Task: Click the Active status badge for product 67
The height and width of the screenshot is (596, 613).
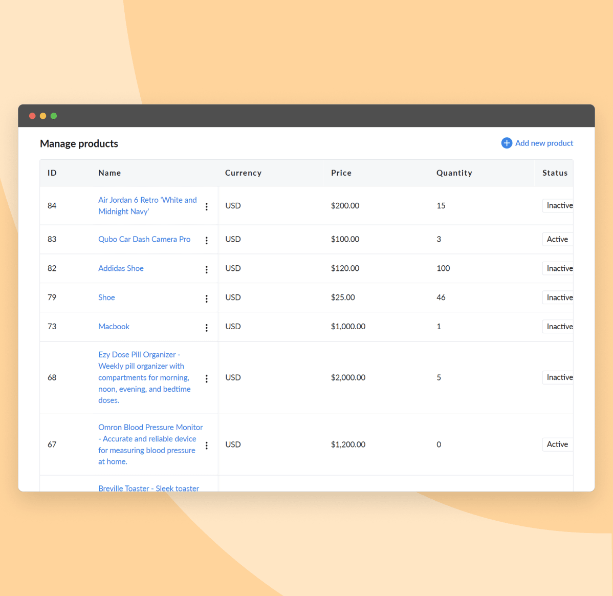Action: pyautogui.click(x=558, y=444)
